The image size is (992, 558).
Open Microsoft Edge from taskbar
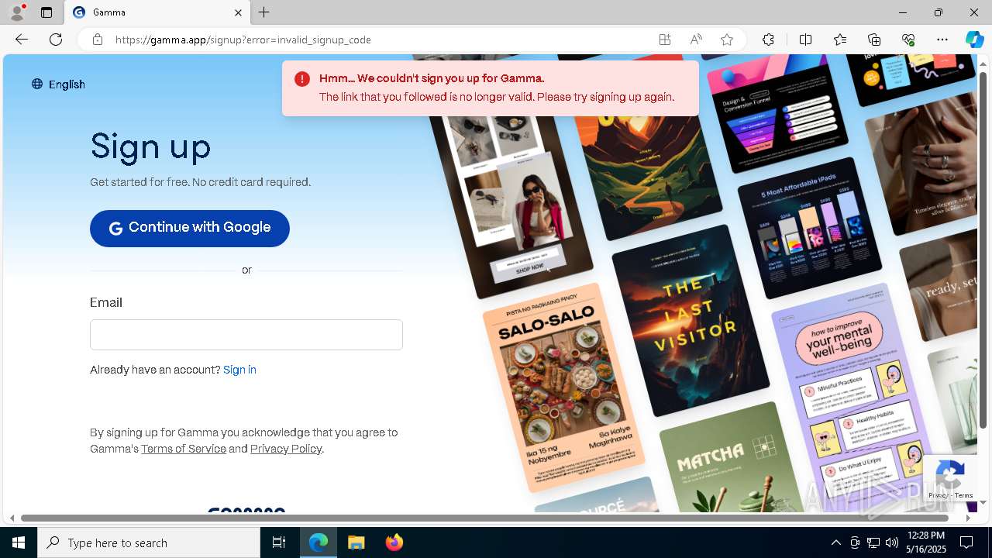click(319, 542)
